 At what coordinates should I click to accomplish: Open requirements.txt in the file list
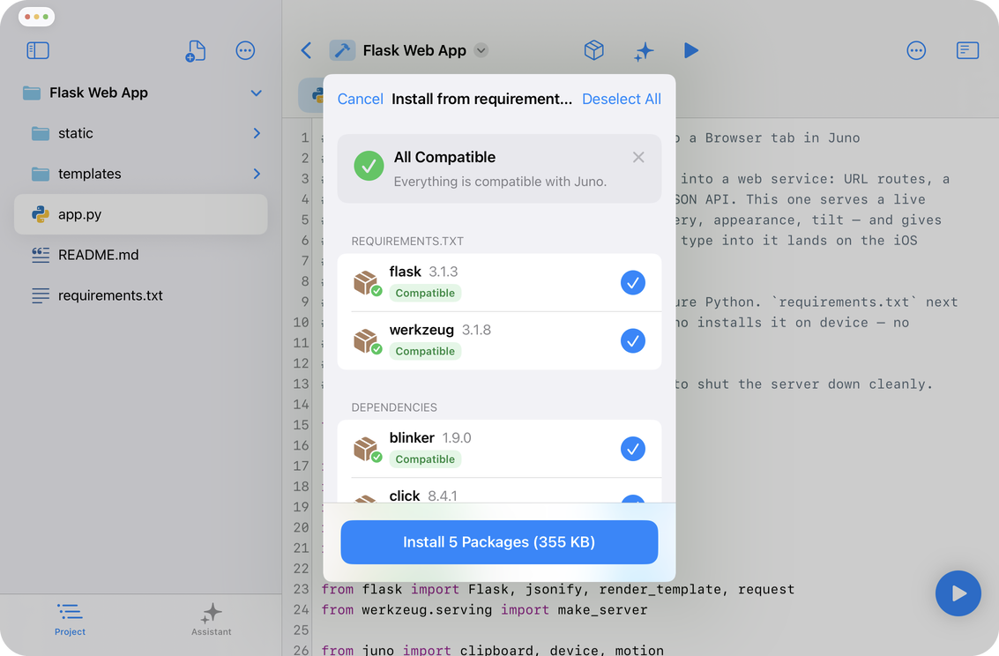pos(141,295)
